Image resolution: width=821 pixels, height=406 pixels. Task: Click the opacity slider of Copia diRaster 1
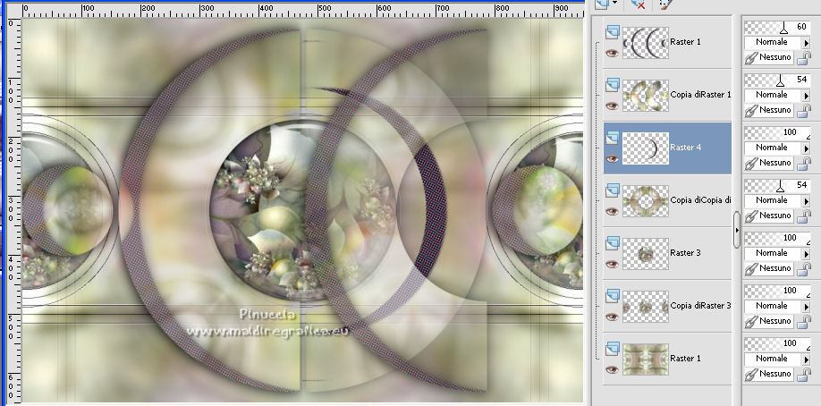[777, 80]
